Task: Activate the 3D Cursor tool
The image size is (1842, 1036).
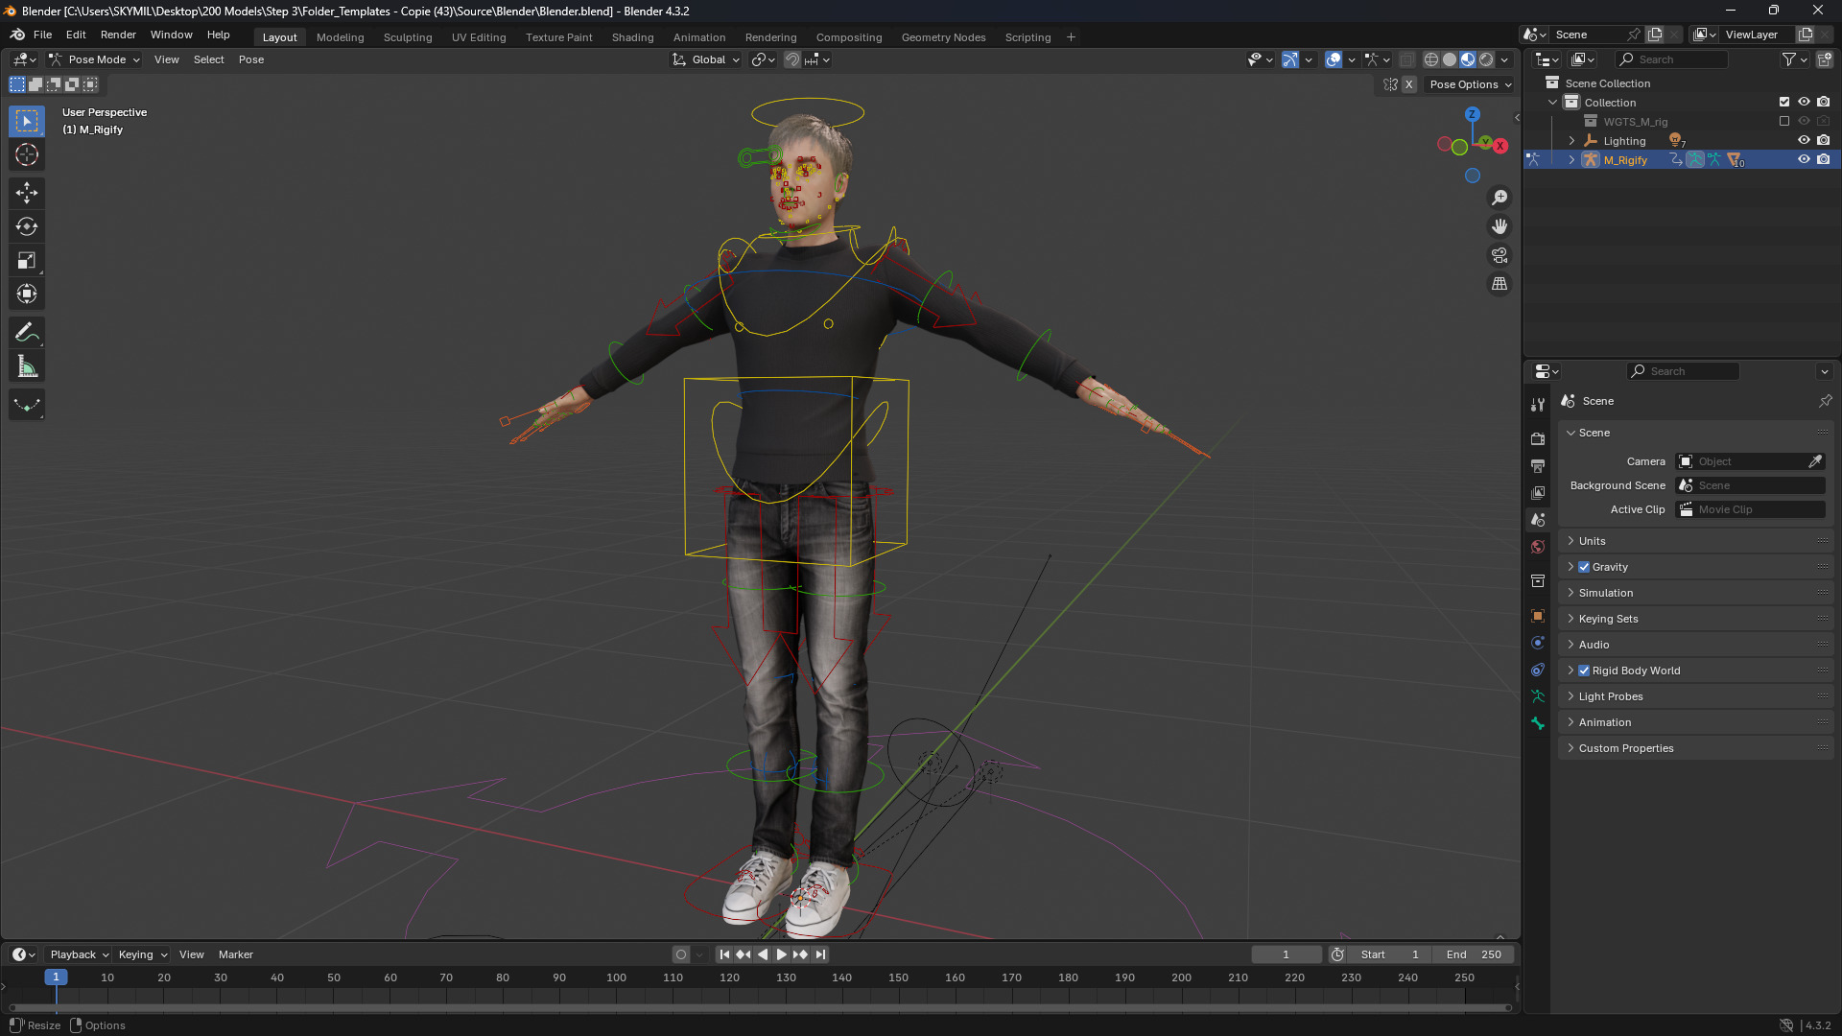Action: point(27,154)
